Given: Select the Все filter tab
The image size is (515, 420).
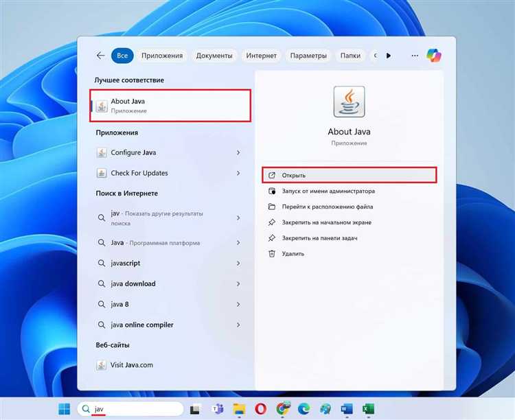Looking at the screenshot, I should [x=122, y=56].
